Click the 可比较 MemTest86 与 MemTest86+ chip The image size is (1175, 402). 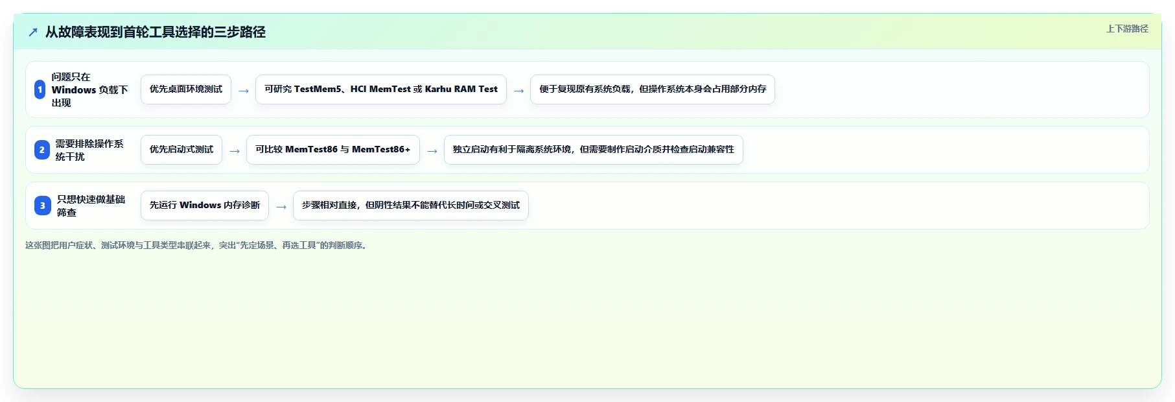(333, 150)
